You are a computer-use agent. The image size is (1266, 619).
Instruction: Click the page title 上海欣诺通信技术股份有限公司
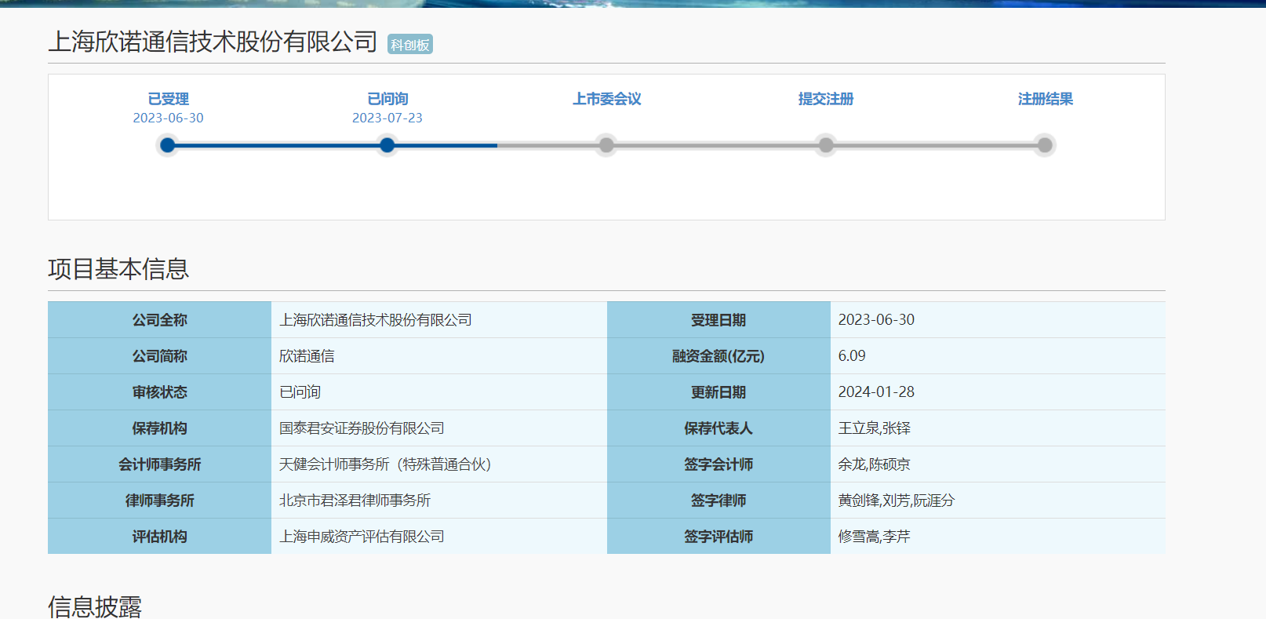[213, 42]
